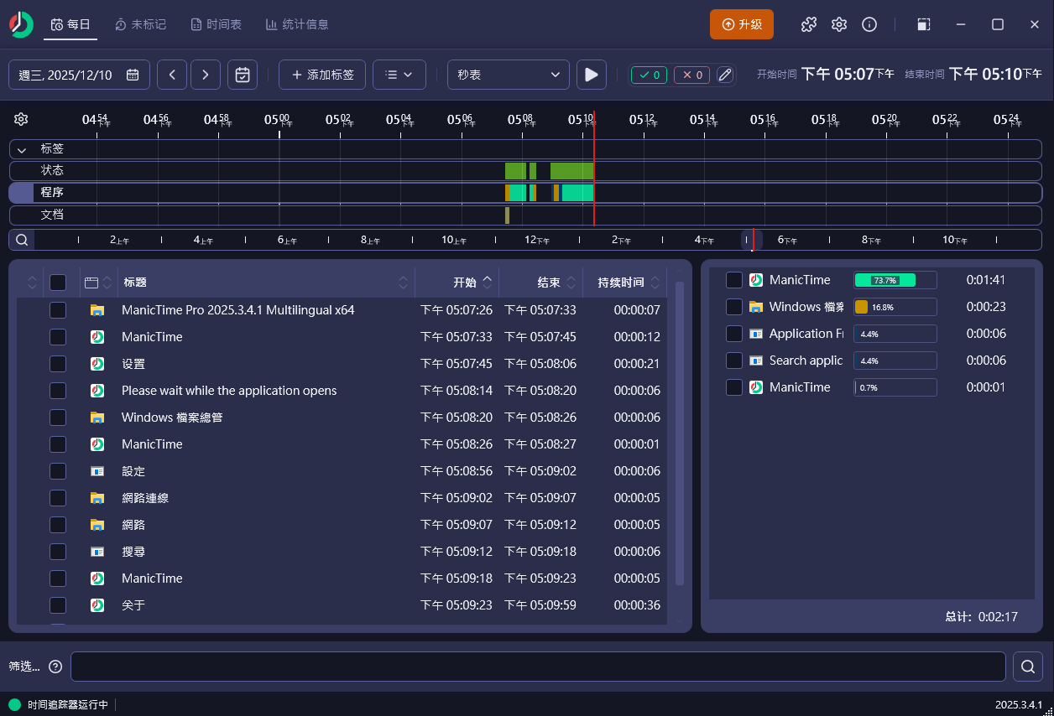Click the red X 0 counter button
Screen dimensions: 1054x716
(692, 75)
